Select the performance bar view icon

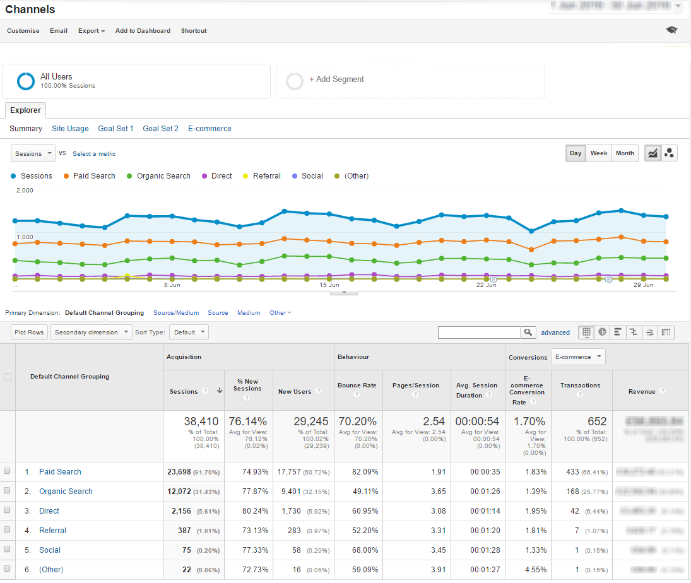(618, 333)
